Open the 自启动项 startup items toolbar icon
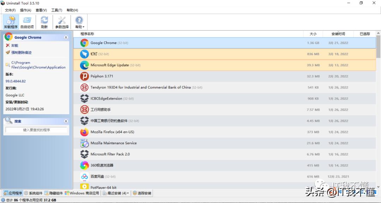381x203 pixels. 27,22
